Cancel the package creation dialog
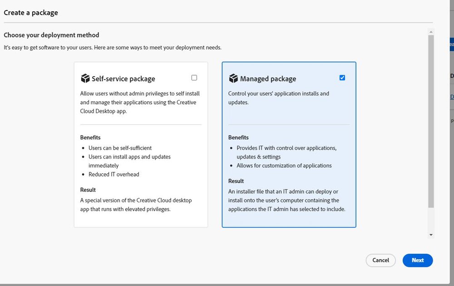 pos(380,260)
